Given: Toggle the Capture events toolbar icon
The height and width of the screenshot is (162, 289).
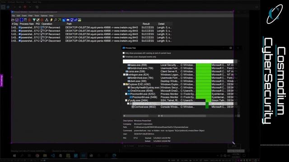Looking at the screenshot, I should 22,20.
